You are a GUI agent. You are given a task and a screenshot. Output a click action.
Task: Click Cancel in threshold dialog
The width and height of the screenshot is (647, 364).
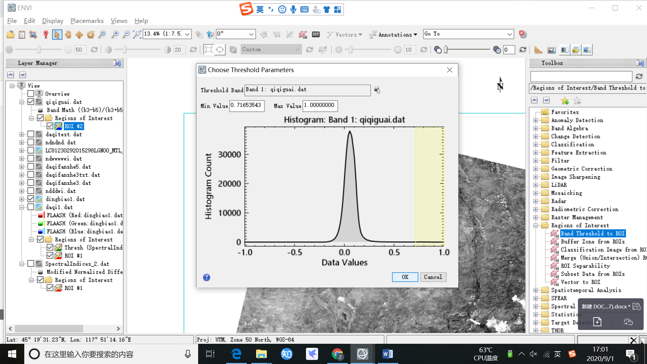pos(433,277)
